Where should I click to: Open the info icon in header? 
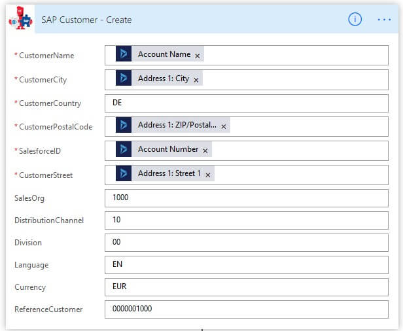coord(355,20)
